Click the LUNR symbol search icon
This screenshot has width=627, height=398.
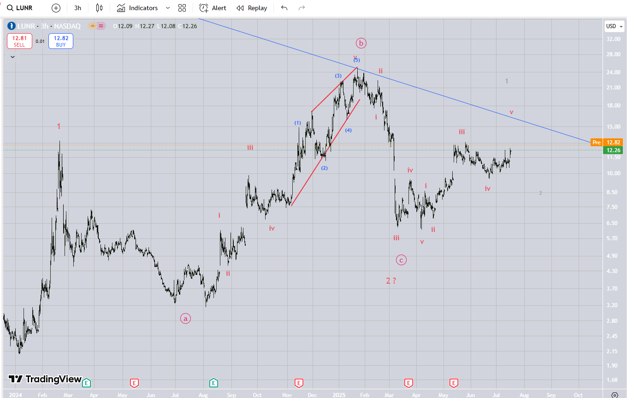point(10,8)
